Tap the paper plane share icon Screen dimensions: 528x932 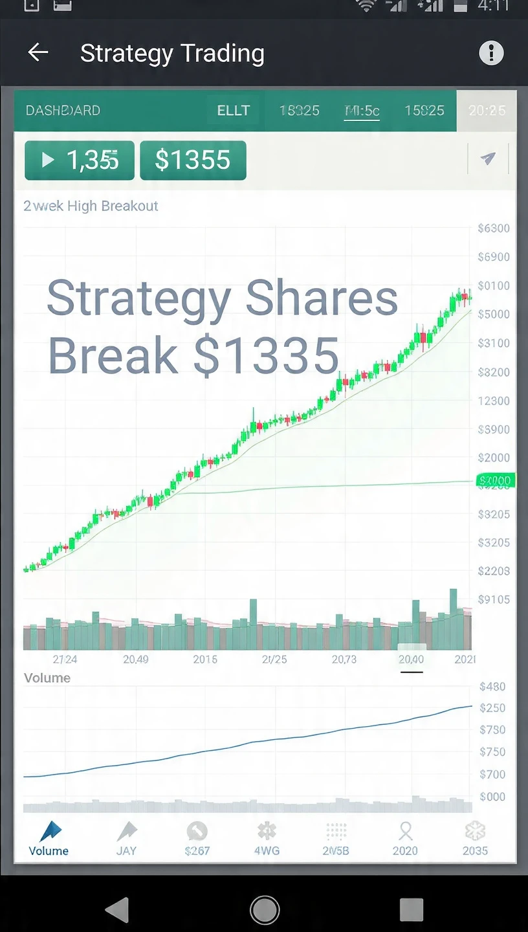point(488,159)
